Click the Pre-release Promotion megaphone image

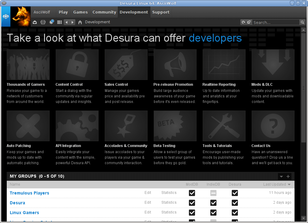(x=175, y=65)
